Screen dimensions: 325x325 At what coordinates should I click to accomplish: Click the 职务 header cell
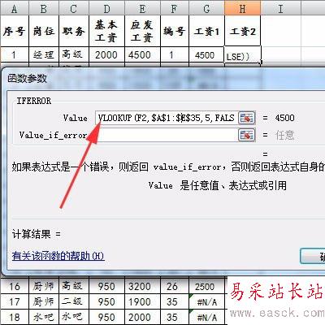(74, 31)
